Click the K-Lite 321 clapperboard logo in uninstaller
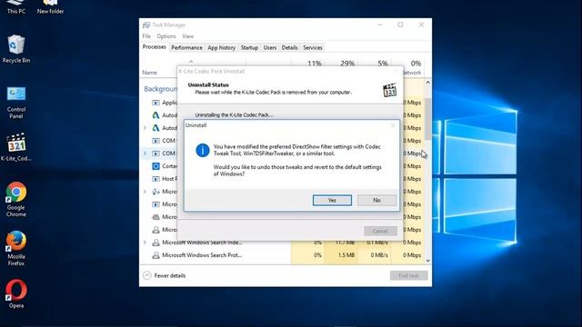 [x=389, y=90]
